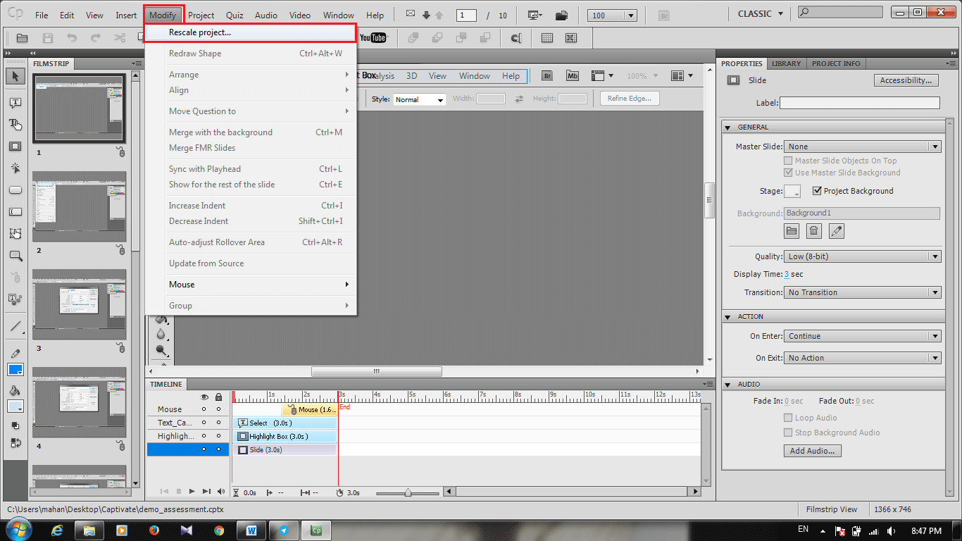
Task: Choose Rescale project menu entry
Action: point(251,32)
